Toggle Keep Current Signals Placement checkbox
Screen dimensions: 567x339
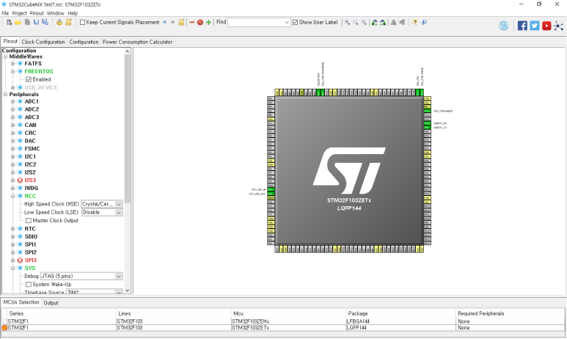pyautogui.click(x=82, y=23)
